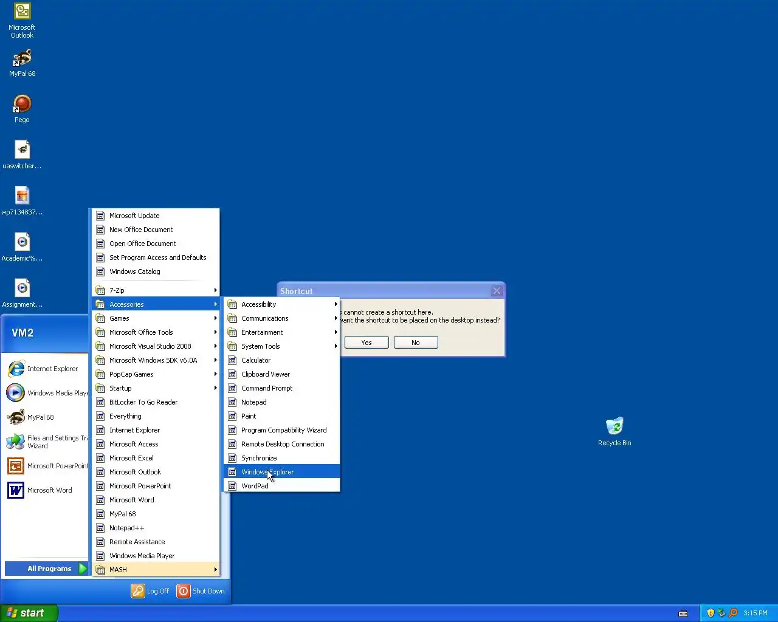
Task: Open Command Prompt from Accessories
Action: coord(282,388)
